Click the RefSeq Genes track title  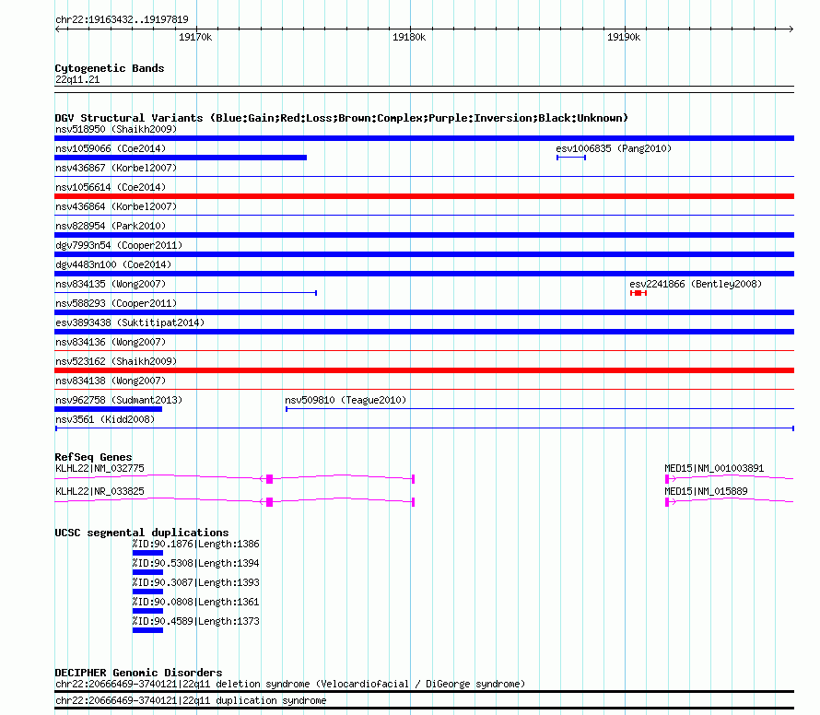[x=93, y=457]
